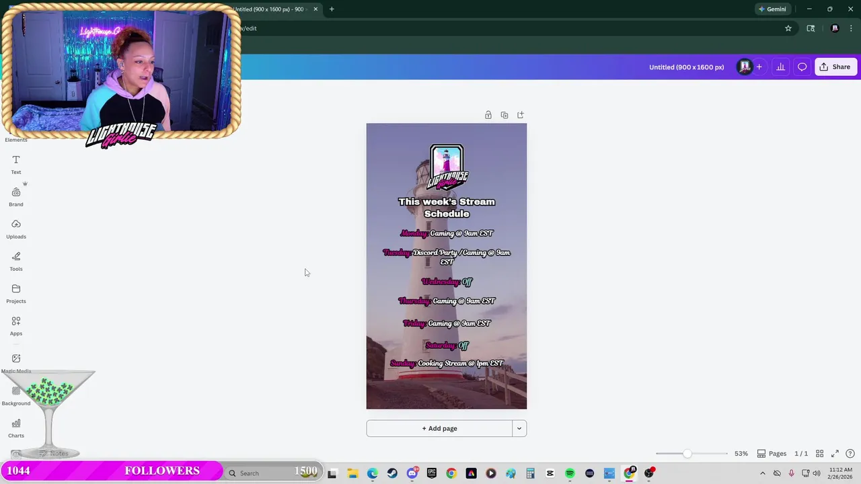
Task: Adjust the zoom slider handle
Action: (687, 454)
